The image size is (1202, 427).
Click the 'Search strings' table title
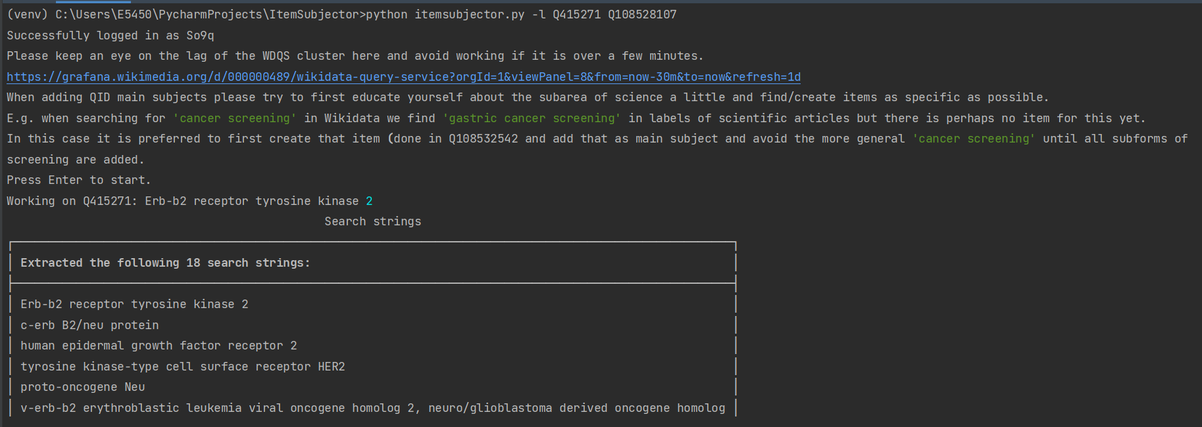[372, 221]
